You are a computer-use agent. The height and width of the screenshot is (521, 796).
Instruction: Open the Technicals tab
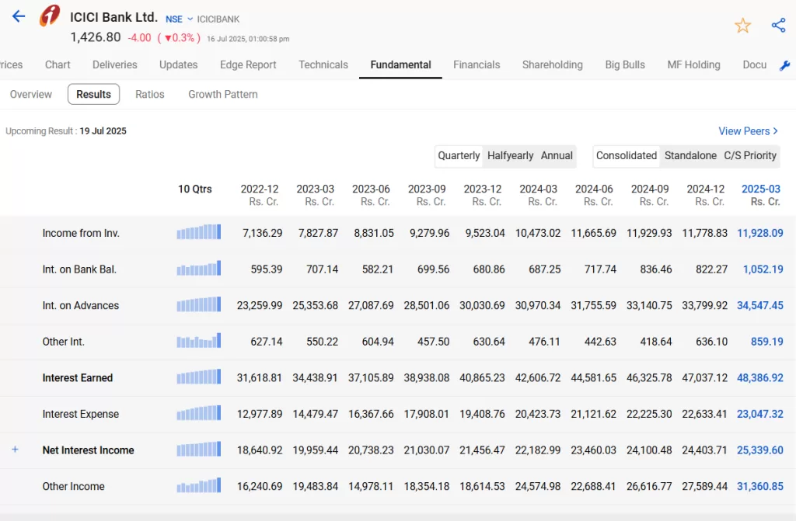tap(323, 65)
